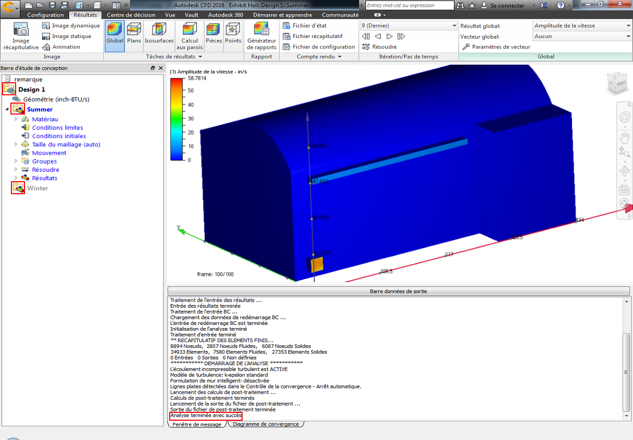Screen dimensions: 633x440
Task: Start the Animation tool
Action: coord(61,47)
